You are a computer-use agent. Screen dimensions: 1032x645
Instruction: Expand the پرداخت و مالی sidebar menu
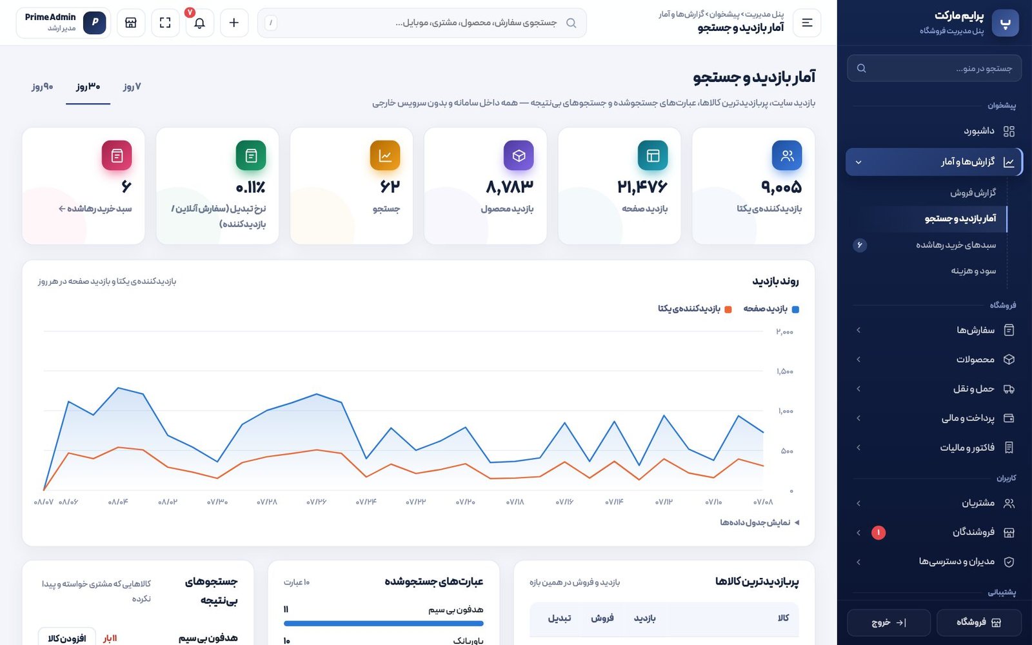[x=934, y=418]
